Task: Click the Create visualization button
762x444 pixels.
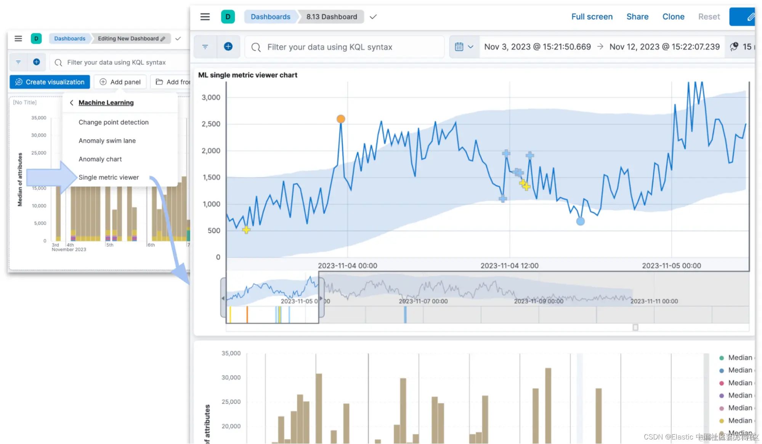Action: (50, 82)
